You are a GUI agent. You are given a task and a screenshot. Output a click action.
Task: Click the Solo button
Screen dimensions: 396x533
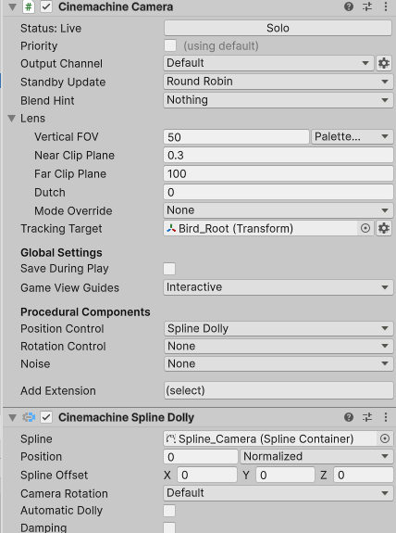(278, 28)
